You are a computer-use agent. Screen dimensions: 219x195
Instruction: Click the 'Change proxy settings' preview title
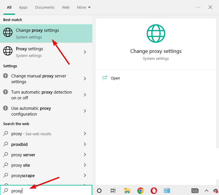point(156,51)
